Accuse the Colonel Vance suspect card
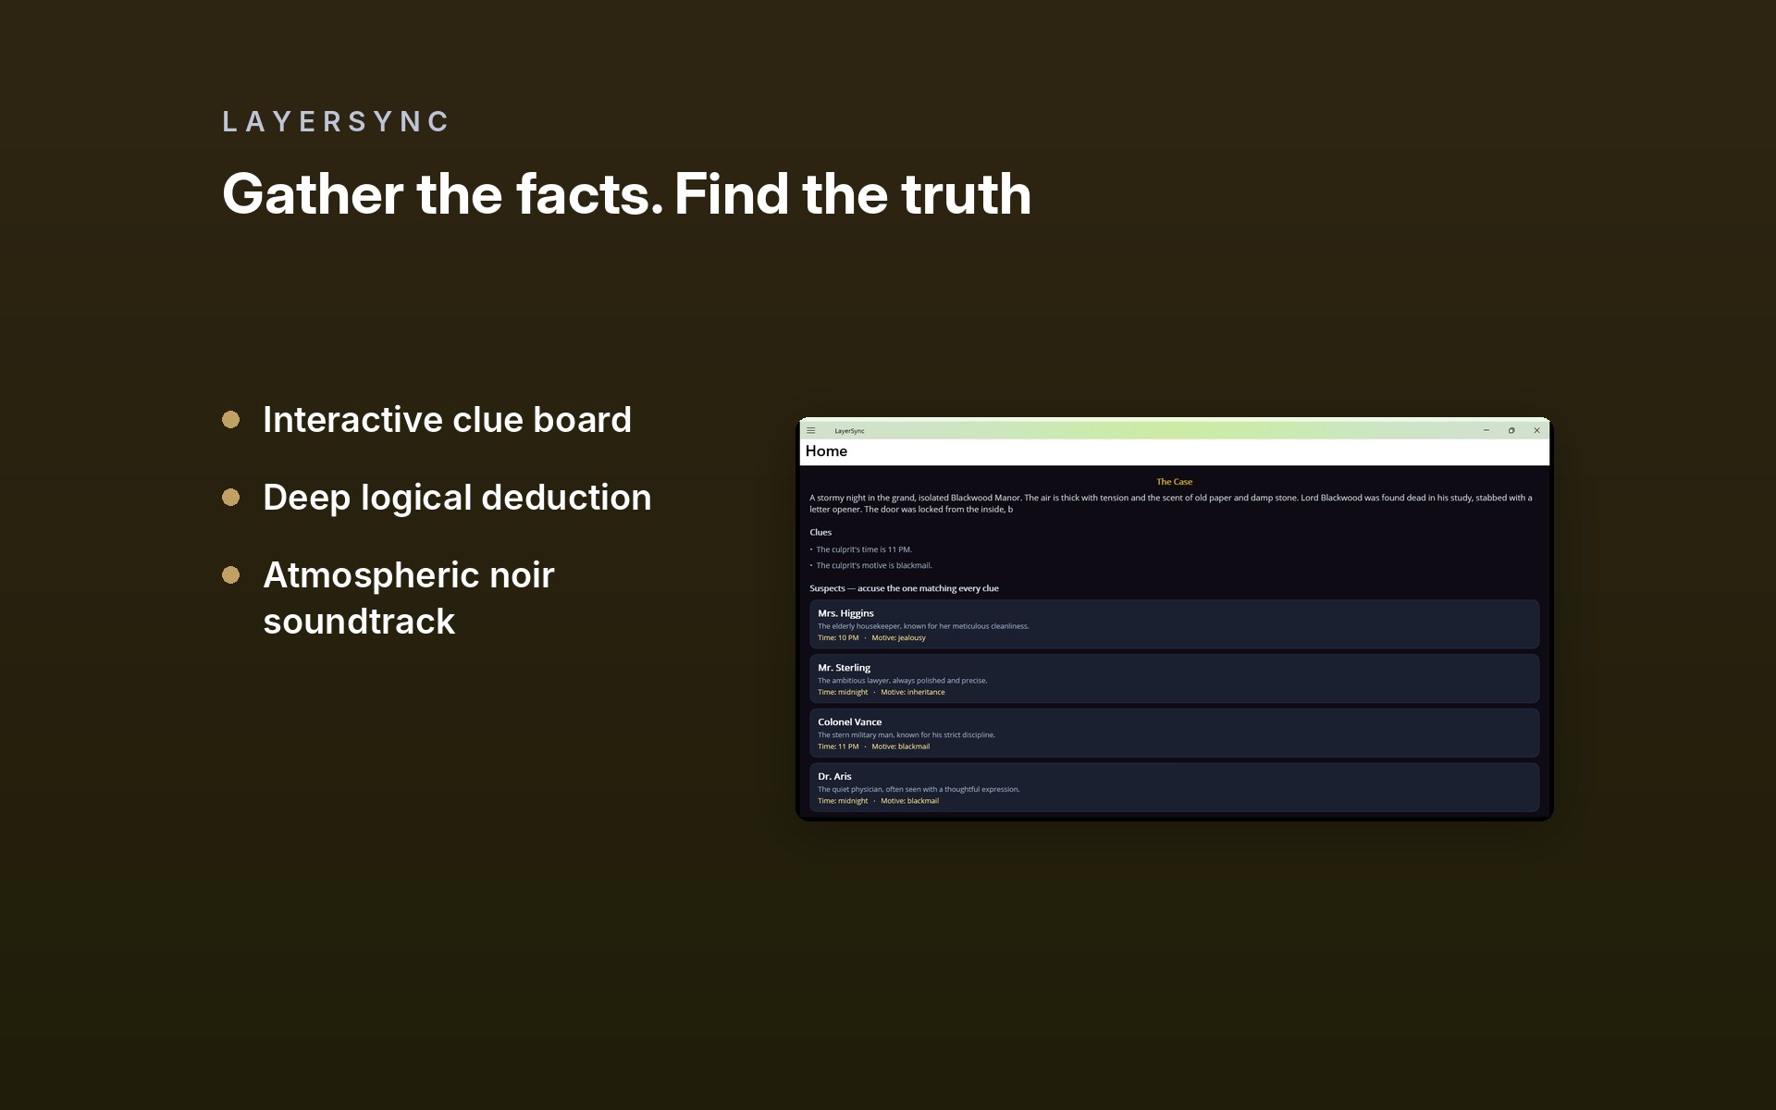This screenshot has width=1776, height=1110. [1174, 734]
